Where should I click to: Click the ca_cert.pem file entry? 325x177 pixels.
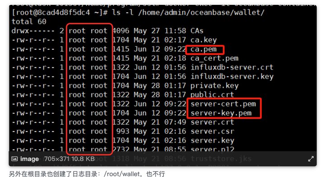click(x=214, y=58)
